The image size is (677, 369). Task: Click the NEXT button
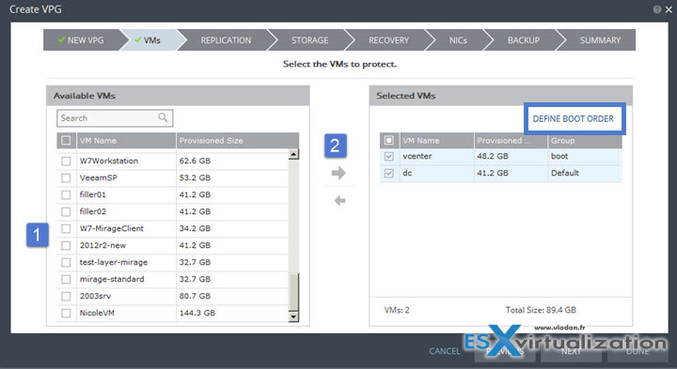coord(571,351)
